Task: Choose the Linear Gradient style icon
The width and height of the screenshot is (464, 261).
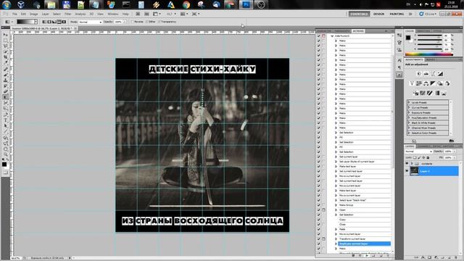Action: coord(44,22)
